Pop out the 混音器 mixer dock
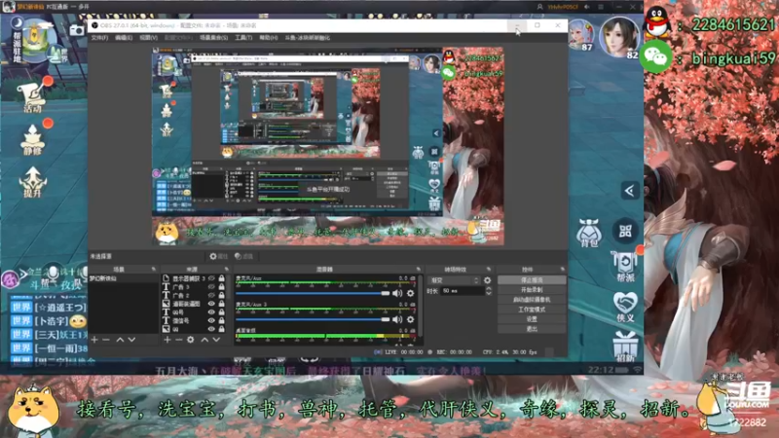Viewport: 779px width, 438px height. click(x=419, y=270)
